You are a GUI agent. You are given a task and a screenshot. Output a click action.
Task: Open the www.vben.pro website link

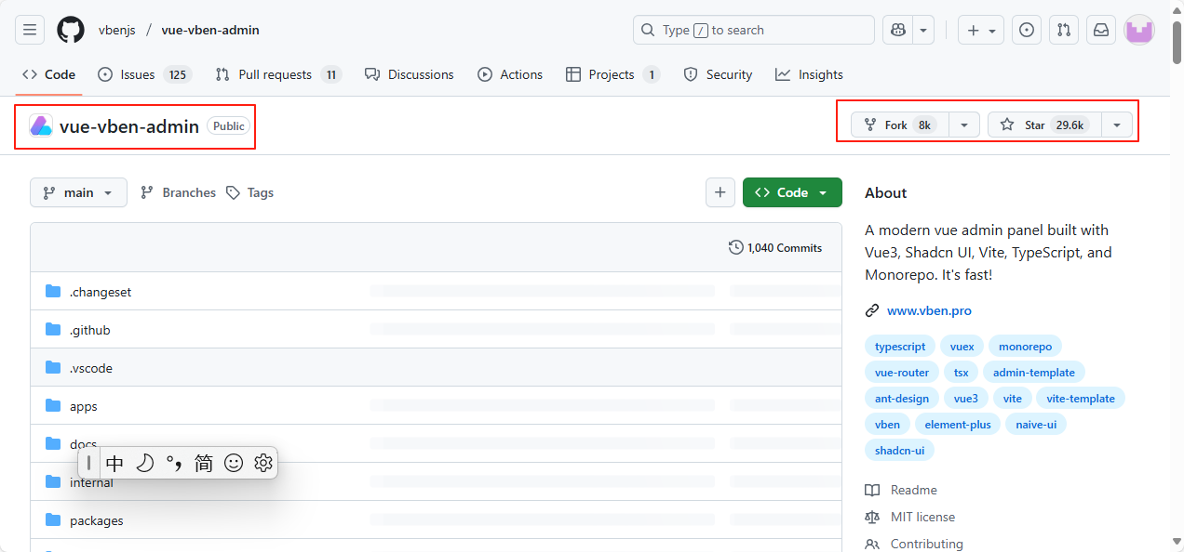pos(929,310)
